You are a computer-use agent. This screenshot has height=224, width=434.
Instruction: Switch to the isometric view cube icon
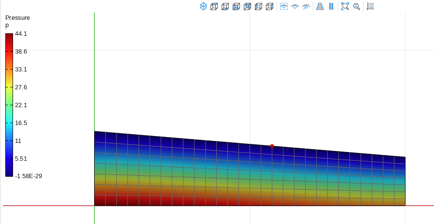click(203, 6)
